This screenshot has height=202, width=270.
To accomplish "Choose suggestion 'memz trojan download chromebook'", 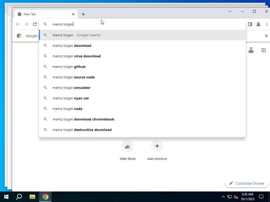I will click(142, 119).
